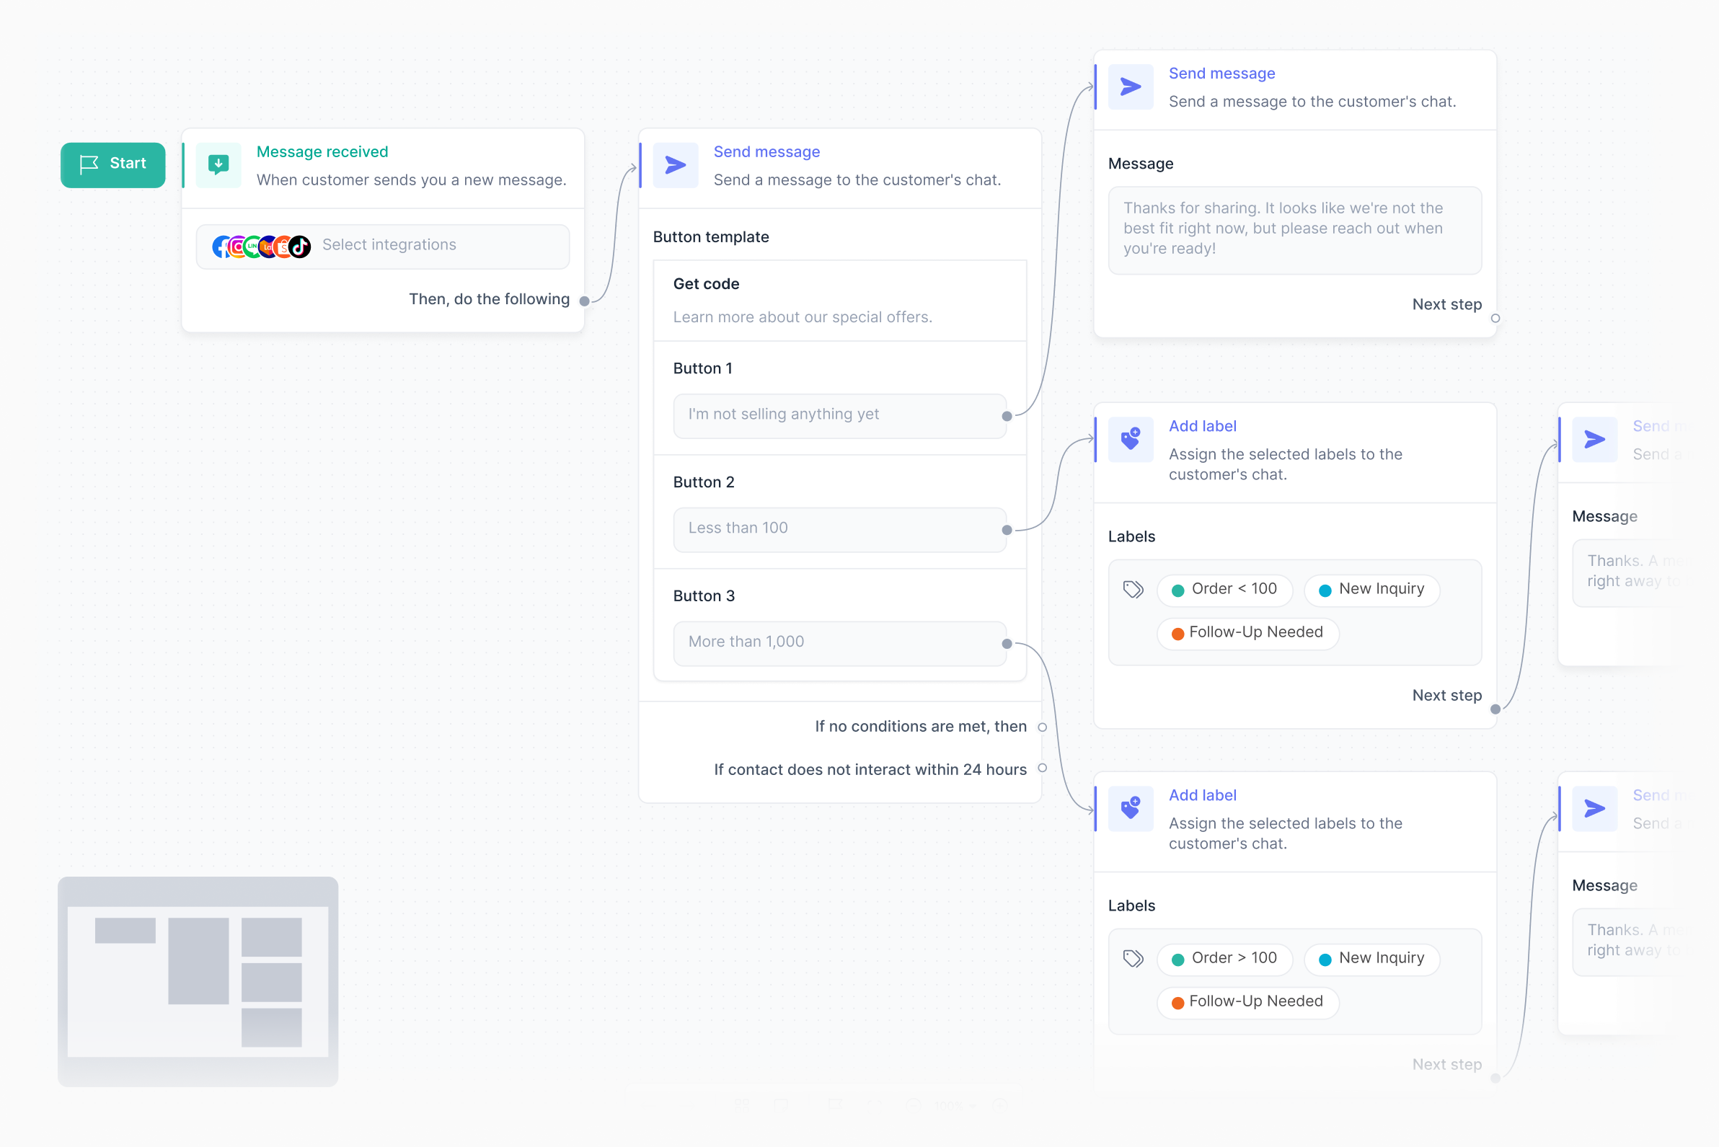Click the Message received trigger icon

click(x=218, y=164)
